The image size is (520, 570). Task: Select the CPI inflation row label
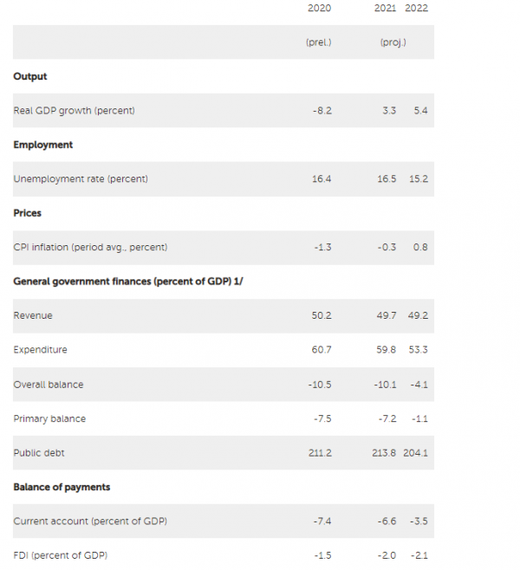[x=90, y=247]
